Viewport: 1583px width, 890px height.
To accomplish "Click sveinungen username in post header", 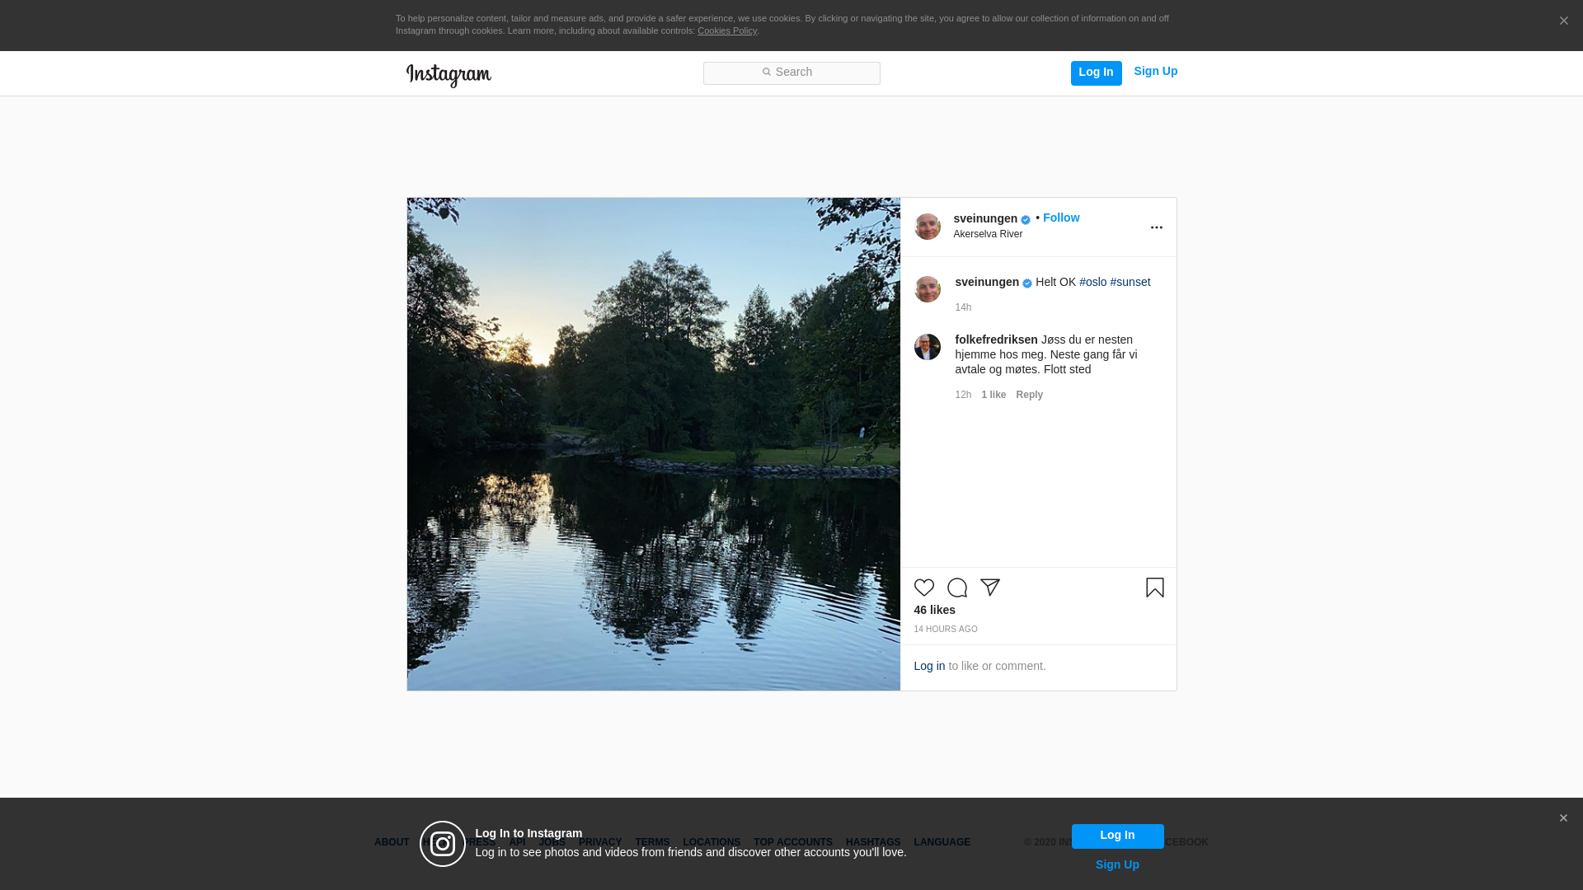I will (985, 218).
